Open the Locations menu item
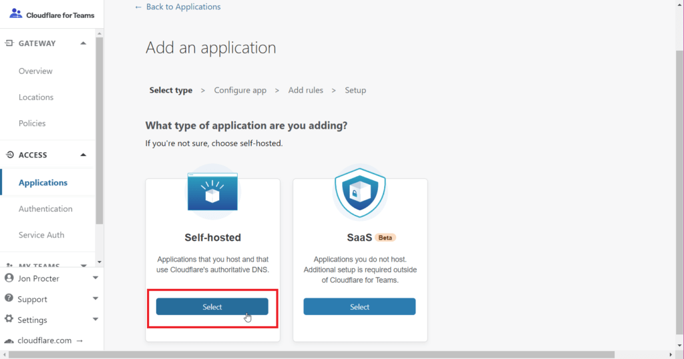The image size is (684, 359). (36, 97)
